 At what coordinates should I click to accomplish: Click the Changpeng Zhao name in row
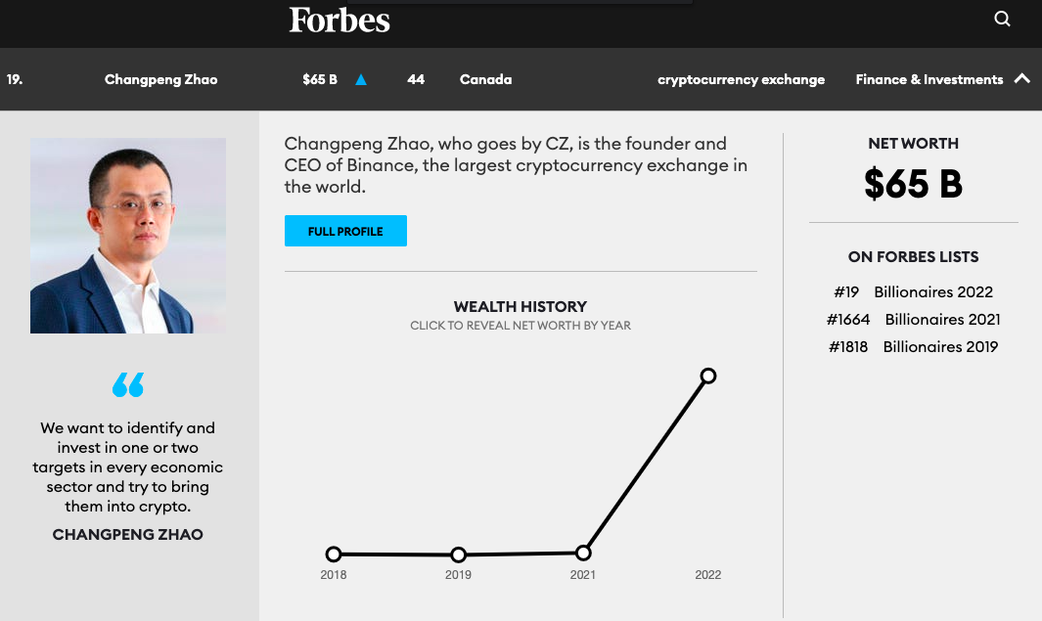tap(160, 79)
